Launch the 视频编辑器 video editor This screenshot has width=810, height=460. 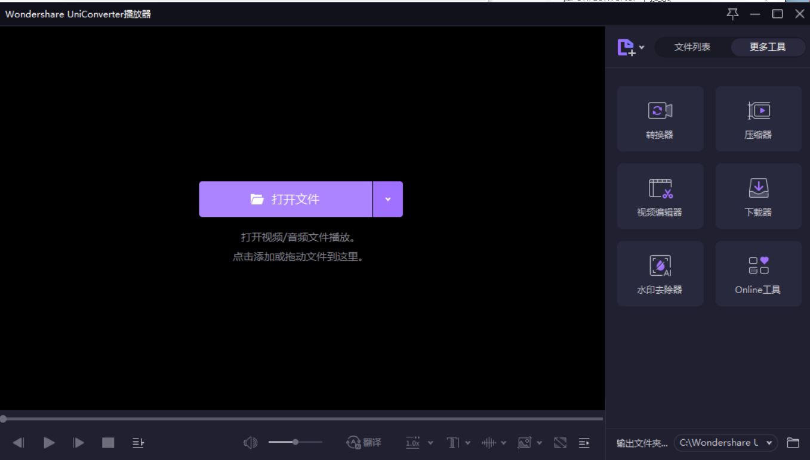(660, 196)
